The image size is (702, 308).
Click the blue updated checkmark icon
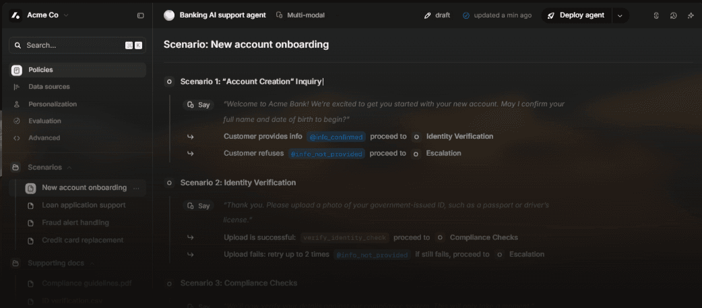466,16
